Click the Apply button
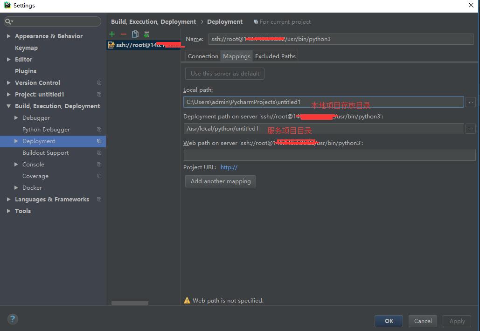 (457, 321)
